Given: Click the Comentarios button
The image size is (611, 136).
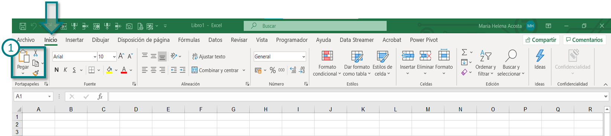Looking at the screenshot, I should [x=584, y=40].
